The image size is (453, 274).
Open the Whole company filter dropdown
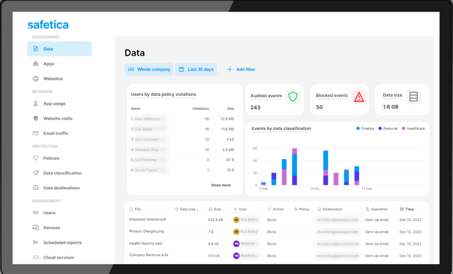149,70
